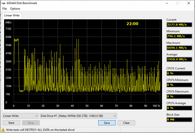The width and height of the screenshot is (195, 133).
Task: Click the Stop button
Action: tap(31, 123)
